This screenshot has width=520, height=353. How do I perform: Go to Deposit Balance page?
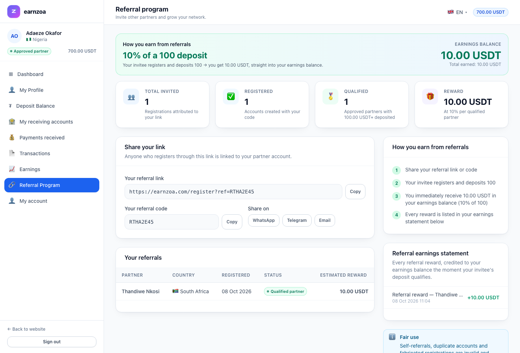[x=52, y=106]
